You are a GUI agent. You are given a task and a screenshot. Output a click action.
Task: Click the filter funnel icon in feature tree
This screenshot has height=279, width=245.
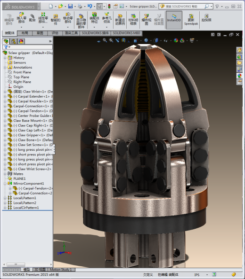(6, 47)
